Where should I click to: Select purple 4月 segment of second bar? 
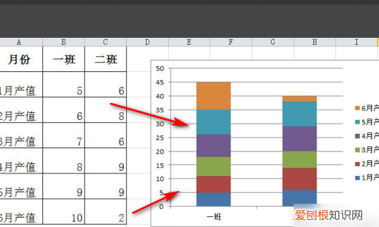pyautogui.click(x=299, y=139)
